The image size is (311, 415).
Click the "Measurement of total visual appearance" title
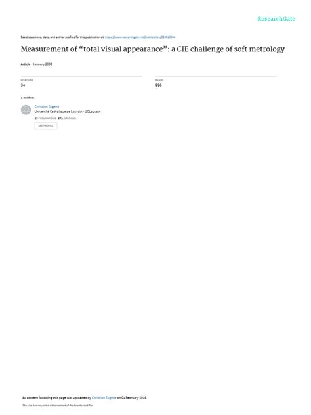pos(153,49)
